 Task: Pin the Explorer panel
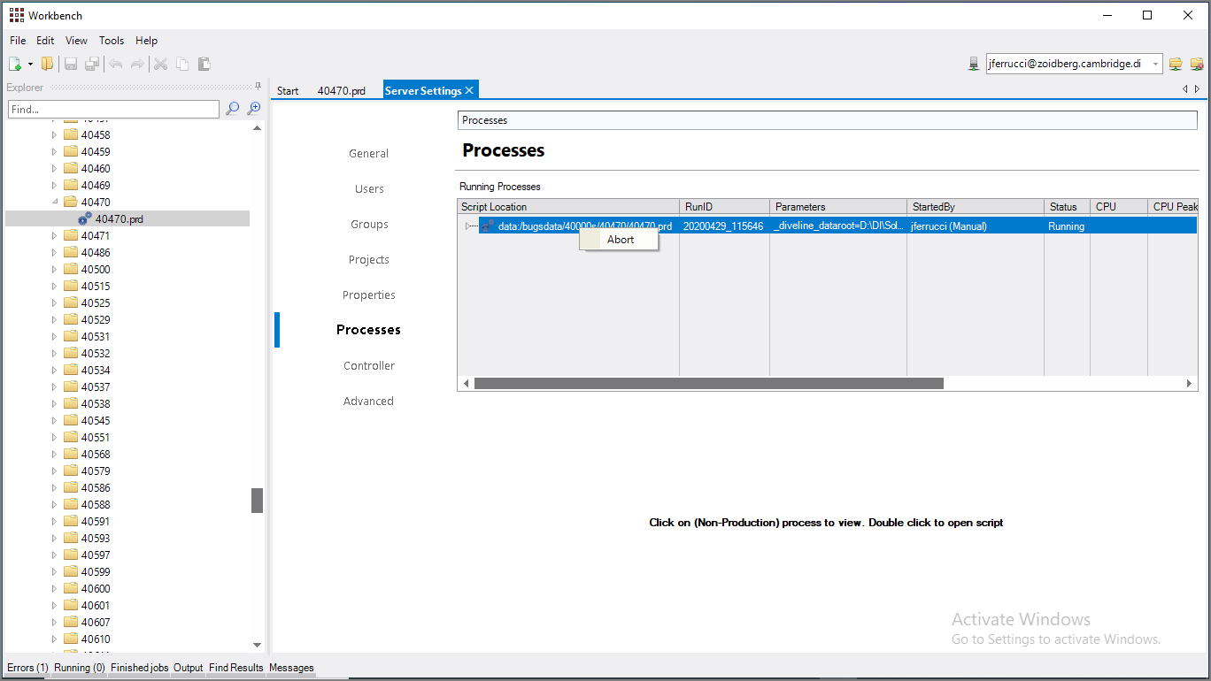point(258,87)
